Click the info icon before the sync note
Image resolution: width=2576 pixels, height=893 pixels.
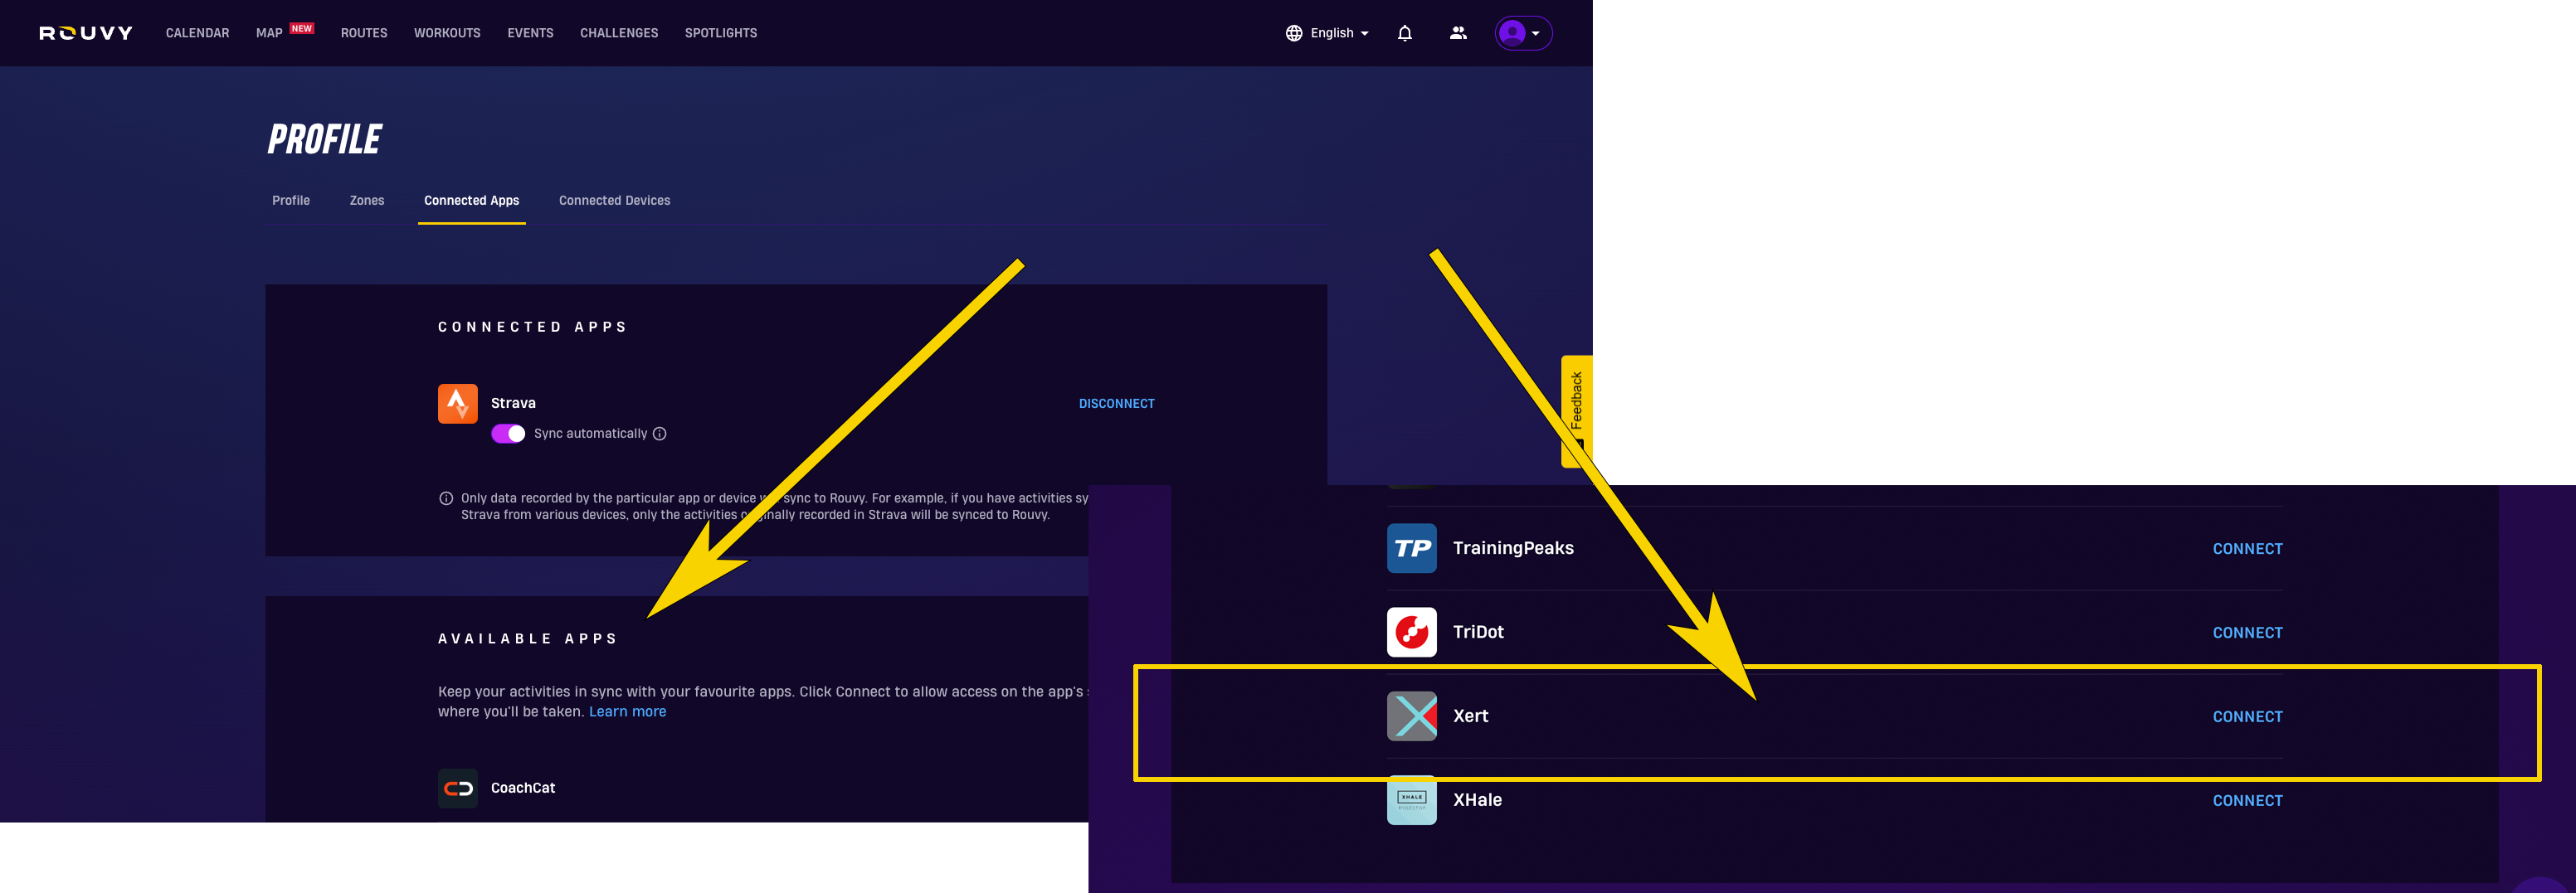[446, 498]
